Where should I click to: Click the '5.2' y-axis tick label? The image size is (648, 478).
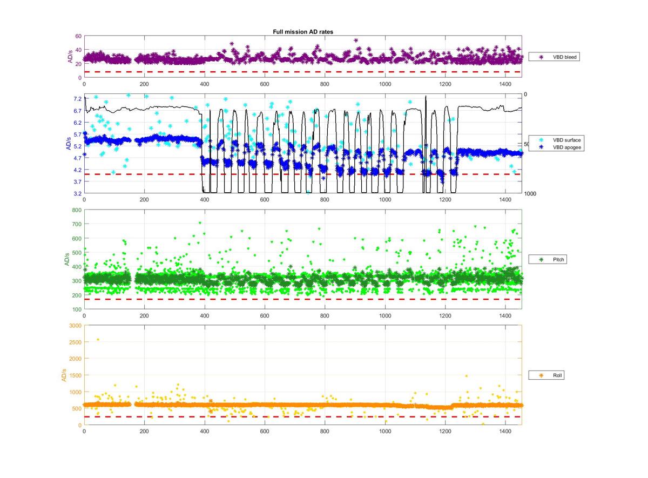tap(77, 146)
